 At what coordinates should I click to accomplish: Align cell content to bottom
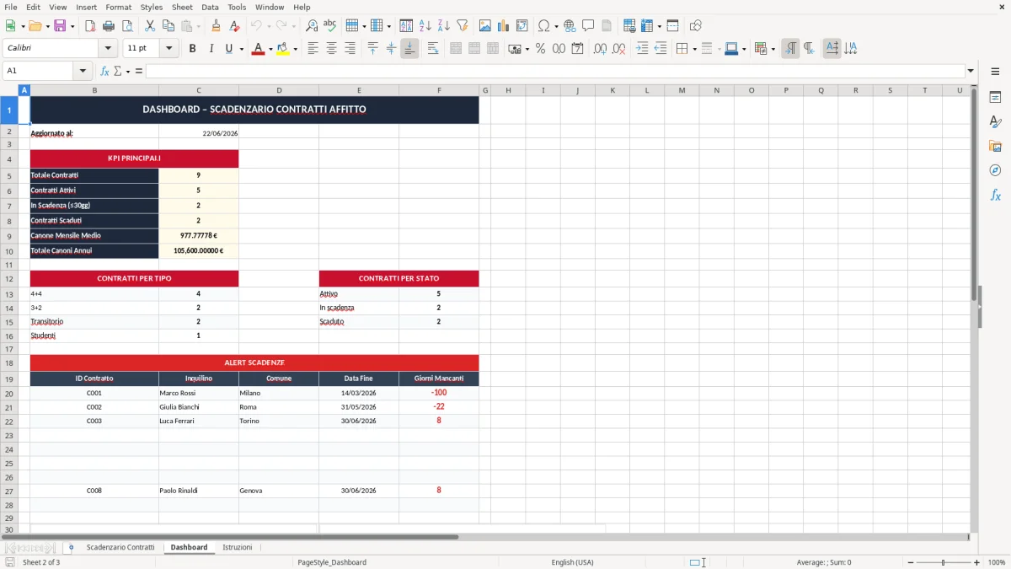tap(409, 49)
